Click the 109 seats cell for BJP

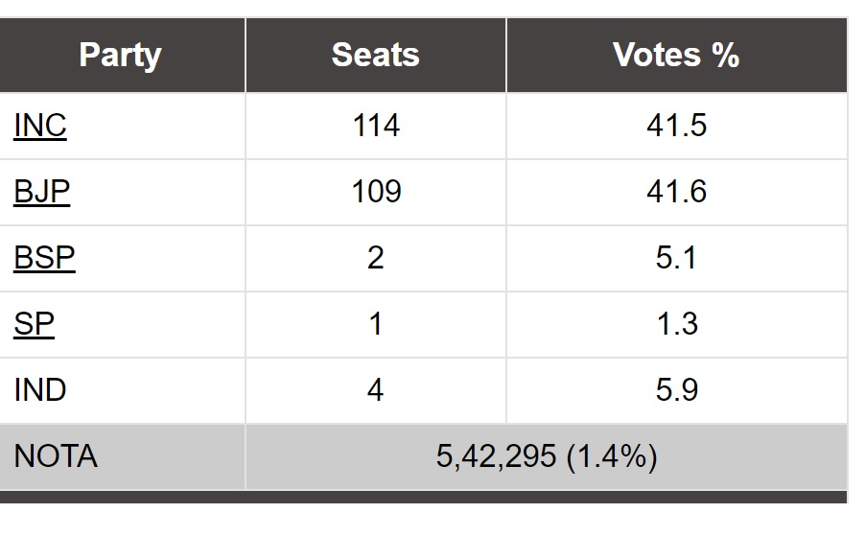pos(375,192)
